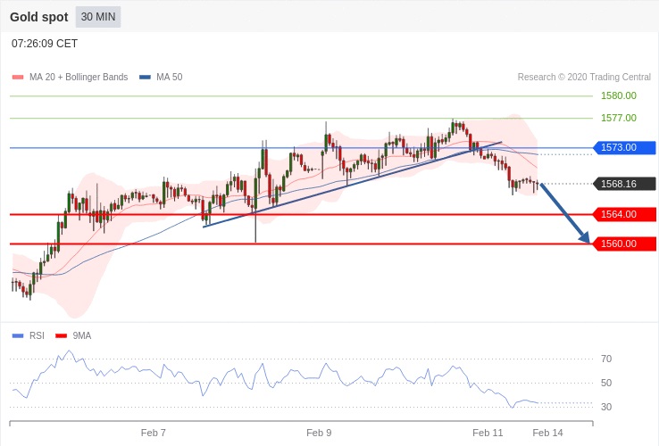Click the blue downward forecast arrow head

tap(586, 238)
